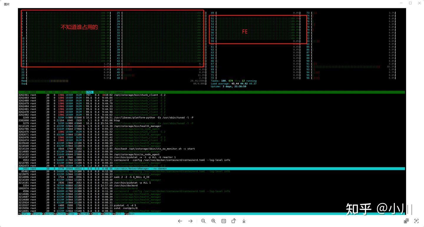
Task: Select the highlighted NetworkManager --no-daemon row
Action: [x=211, y=169]
